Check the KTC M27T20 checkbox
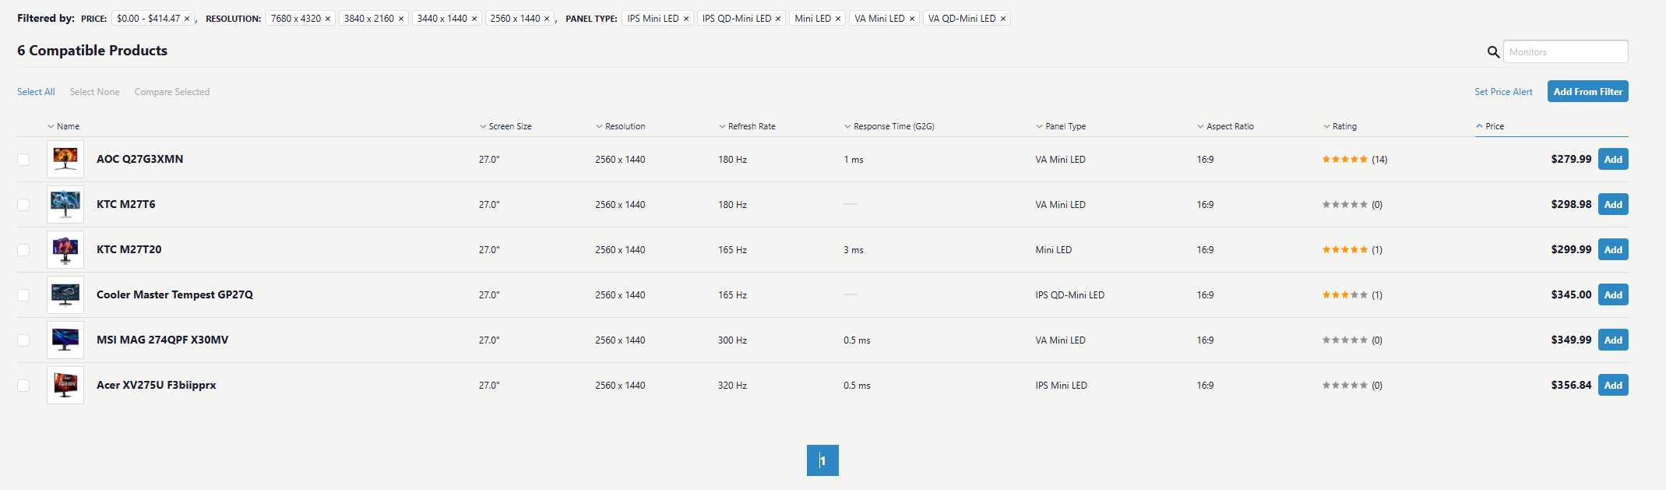The height and width of the screenshot is (490, 1666). tap(23, 250)
